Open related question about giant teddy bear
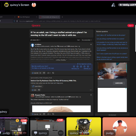This screenshot has width=136, height=136. 112,58
